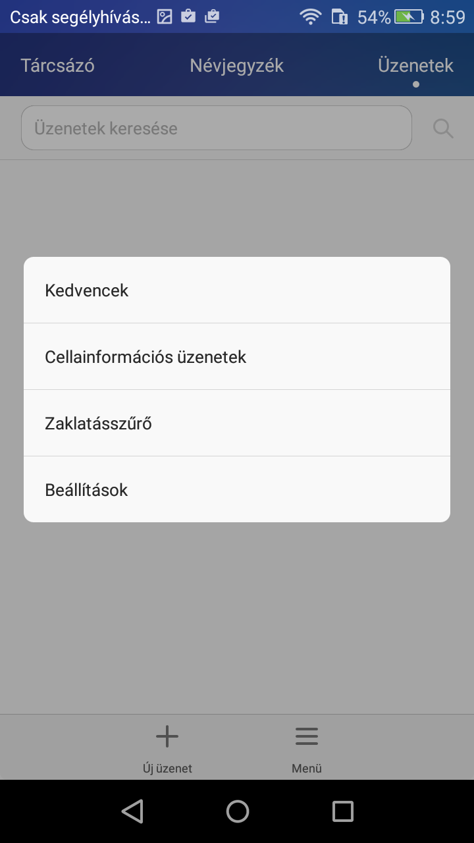Tap the plus icon for Új üzenet
This screenshot has height=843, width=474.
tap(167, 736)
